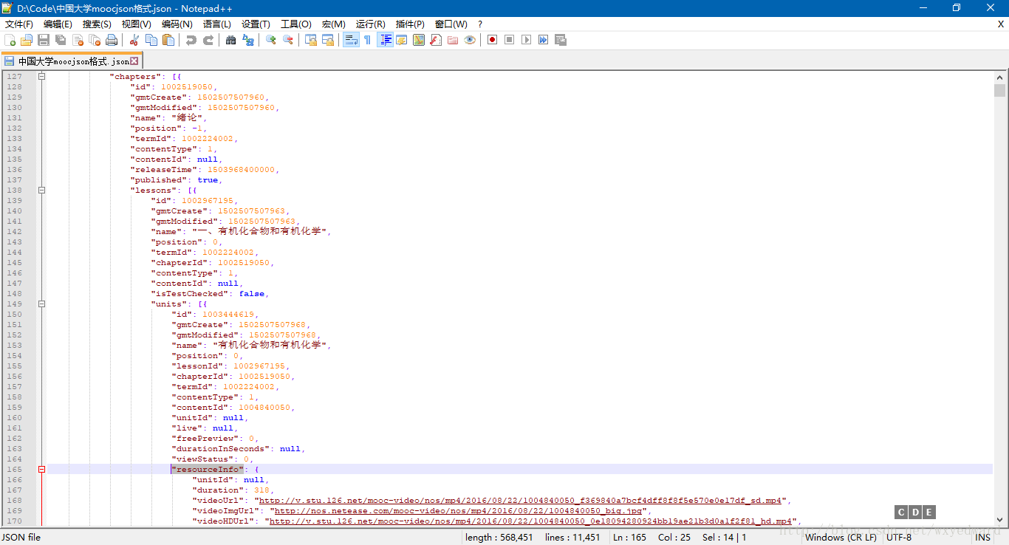The width and height of the screenshot is (1009, 545).
Task: Click the Paste clipboard icon
Action: 168,40
